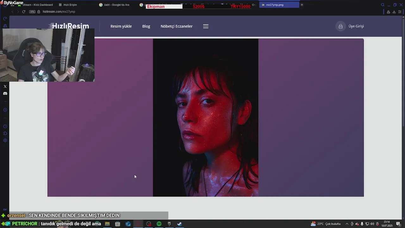
Task: Open browser tab search icon
Action: pos(383,5)
